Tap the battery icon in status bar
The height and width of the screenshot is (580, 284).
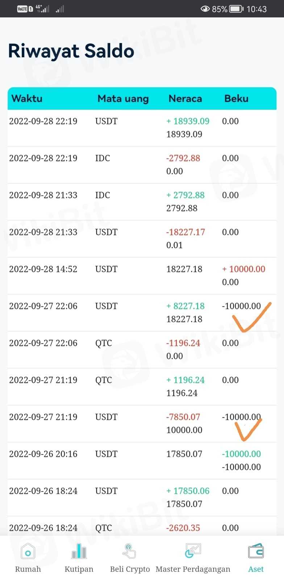(x=237, y=9)
